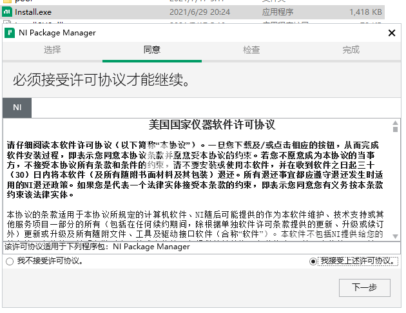The image size is (406, 313).
Task: Switch to the 同意 step tab
Action: coord(152,50)
